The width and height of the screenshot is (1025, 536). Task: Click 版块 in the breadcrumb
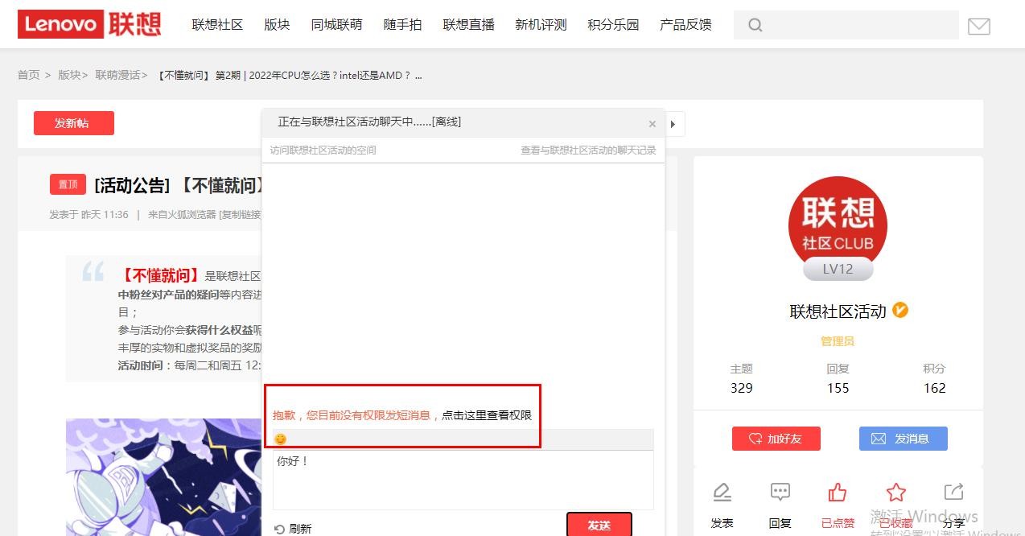69,75
